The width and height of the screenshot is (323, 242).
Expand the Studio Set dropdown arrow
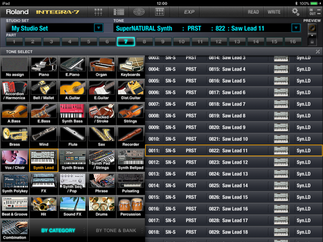[98, 28]
